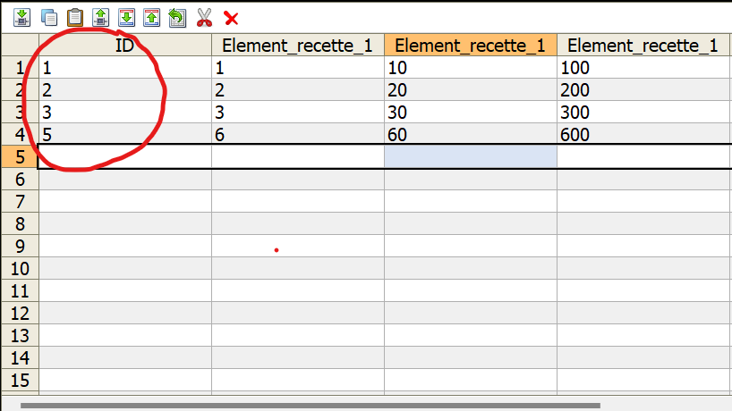Select the cell containing 60

(471, 134)
